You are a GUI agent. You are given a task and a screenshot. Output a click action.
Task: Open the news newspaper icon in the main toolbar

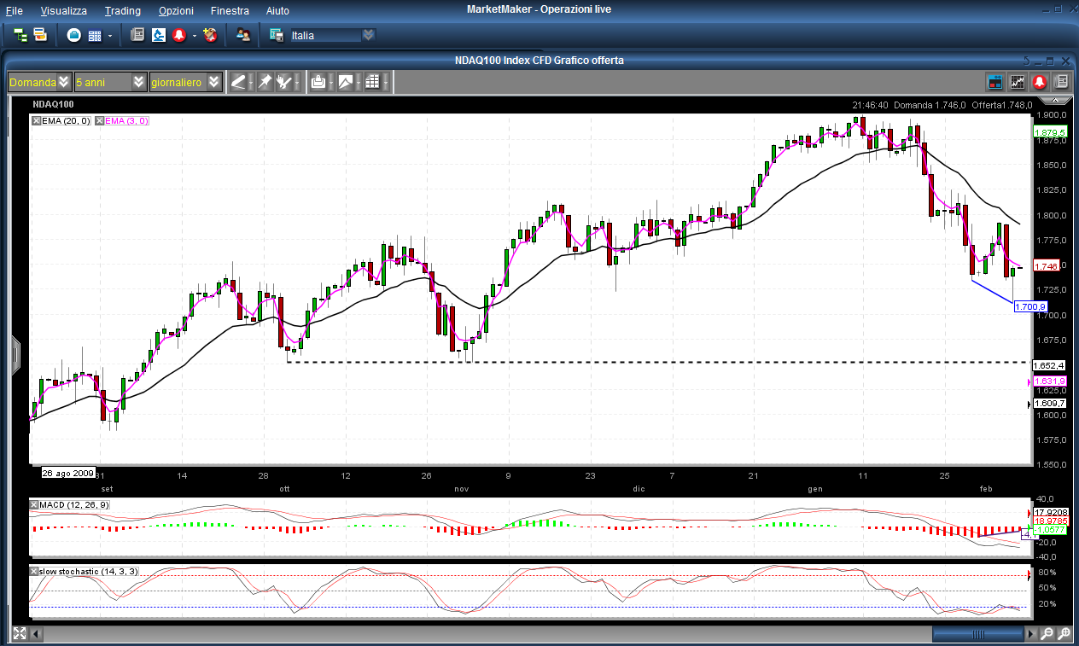pyautogui.click(x=137, y=35)
